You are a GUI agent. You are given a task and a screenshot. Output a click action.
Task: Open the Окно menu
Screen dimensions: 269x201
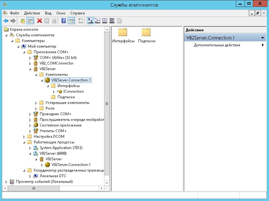pyautogui.click(x=61, y=13)
